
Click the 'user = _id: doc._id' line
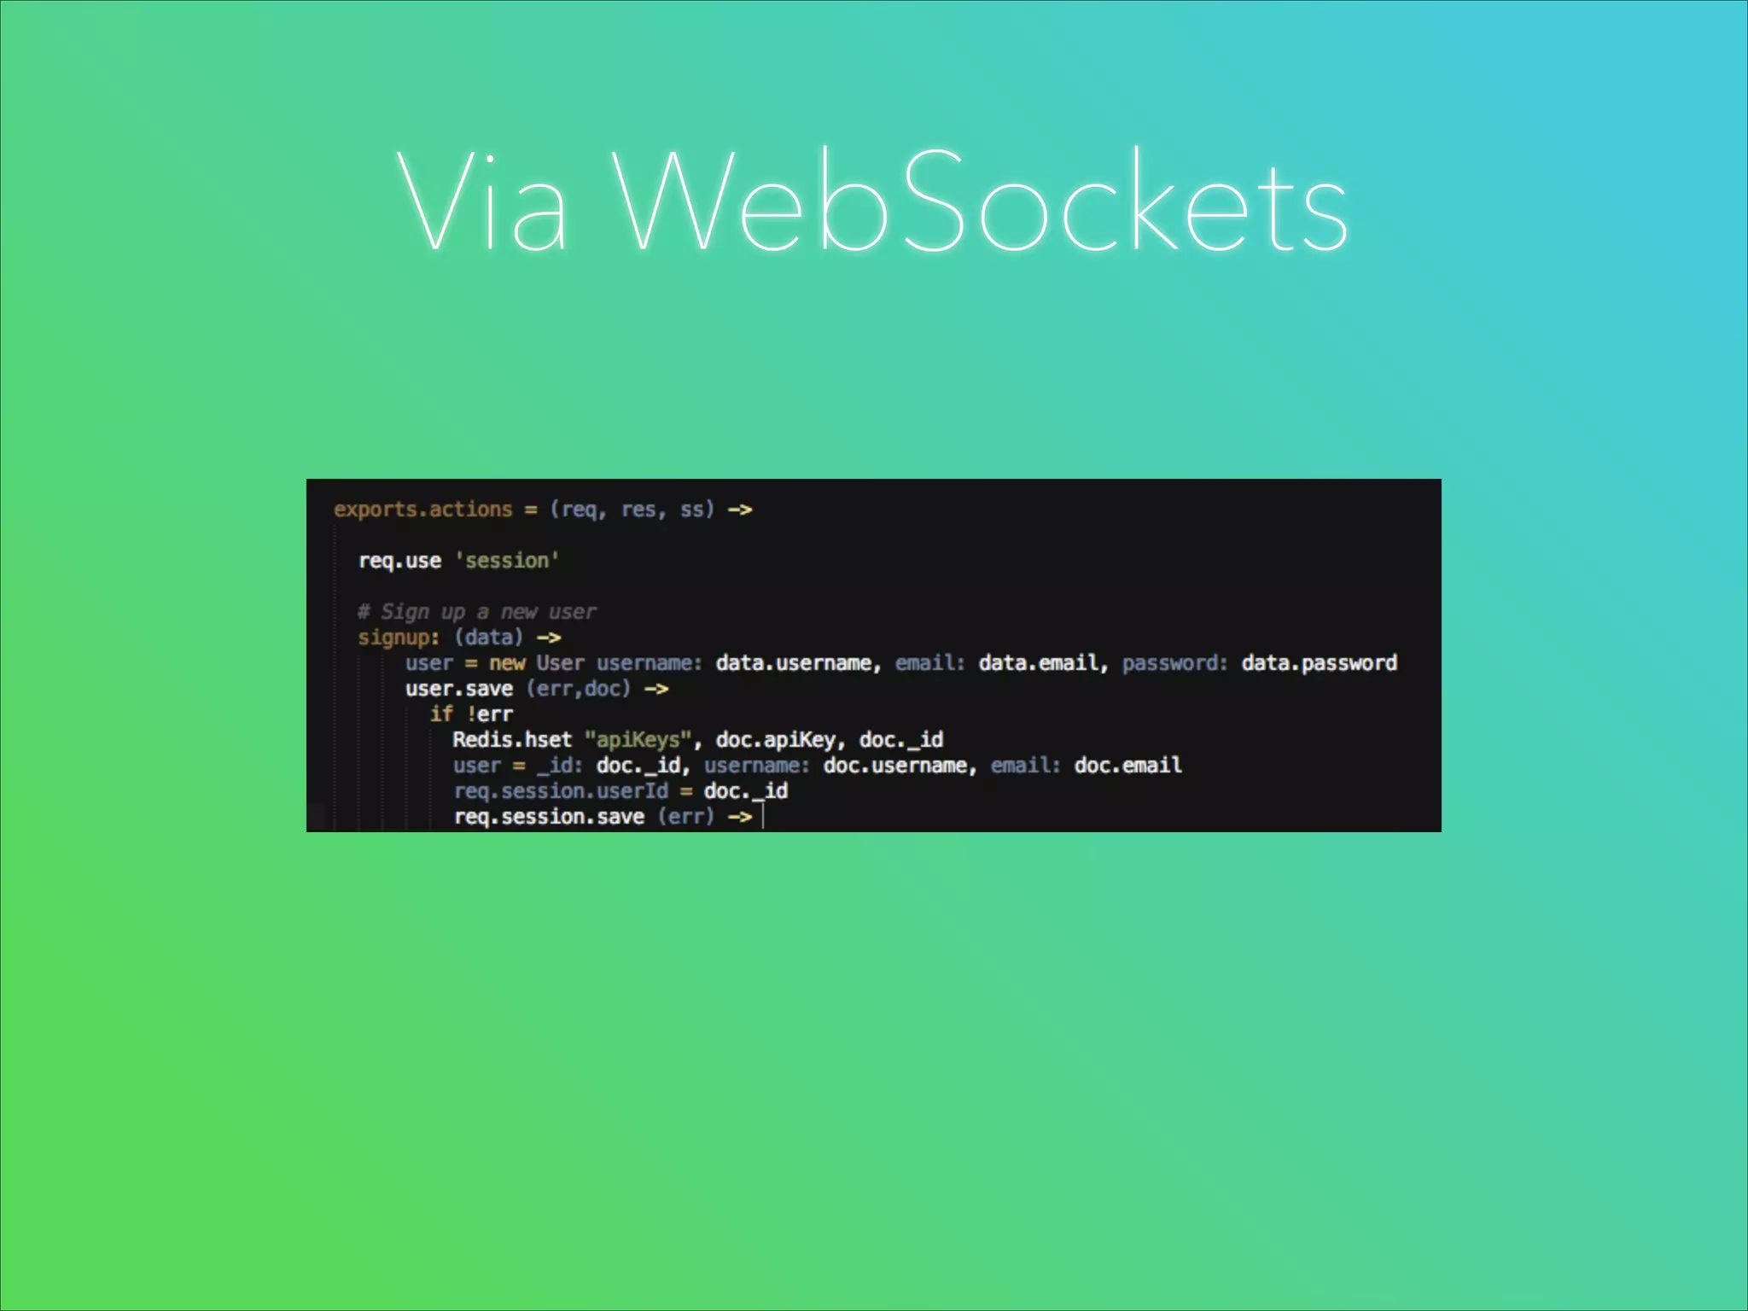point(818,766)
